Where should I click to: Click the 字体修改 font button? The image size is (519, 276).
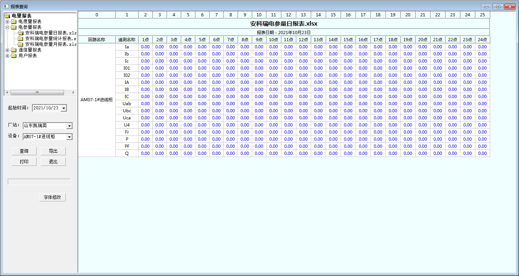click(52, 197)
